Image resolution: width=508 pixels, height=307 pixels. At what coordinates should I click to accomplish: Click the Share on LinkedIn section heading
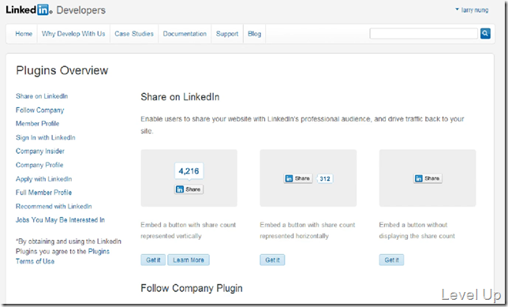click(x=180, y=97)
